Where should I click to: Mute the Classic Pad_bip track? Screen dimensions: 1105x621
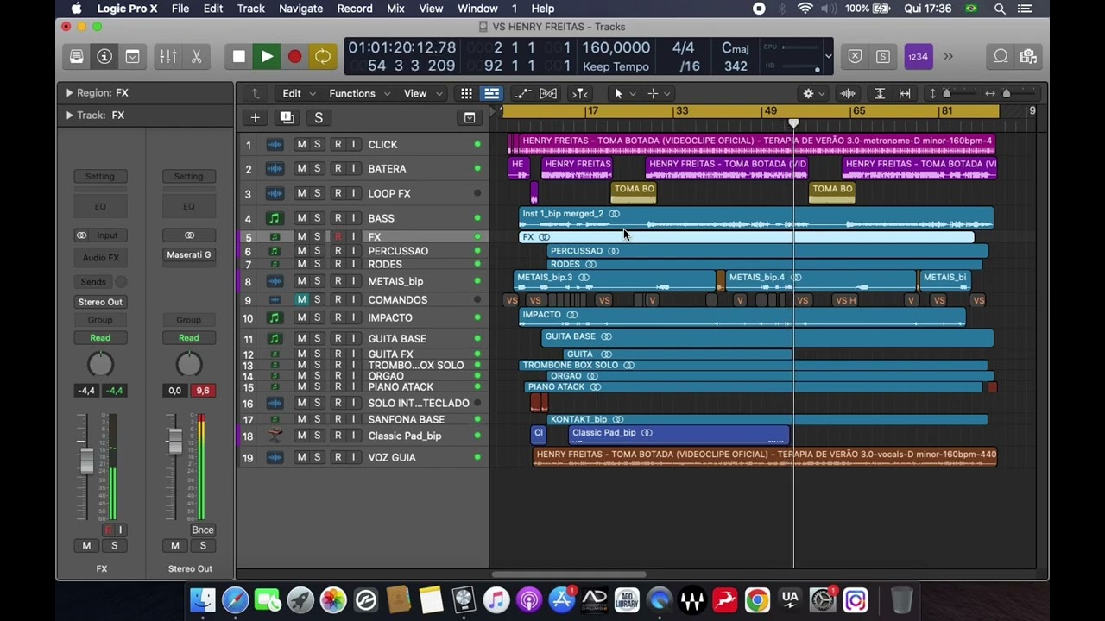pyautogui.click(x=301, y=436)
